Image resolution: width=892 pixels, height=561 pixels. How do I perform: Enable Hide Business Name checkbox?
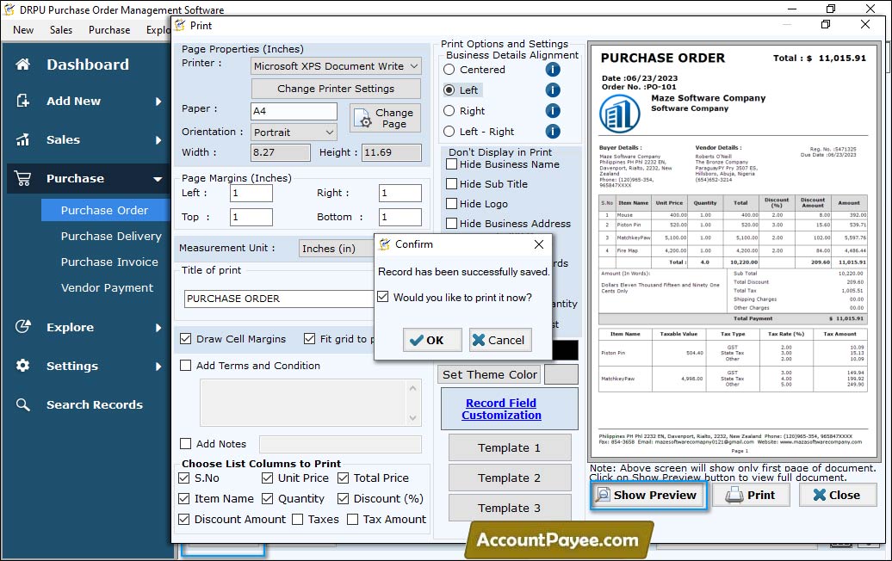point(452,164)
